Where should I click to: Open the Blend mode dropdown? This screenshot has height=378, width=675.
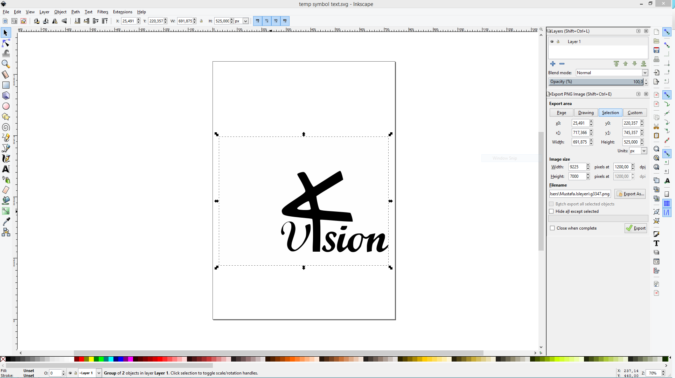coord(645,73)
